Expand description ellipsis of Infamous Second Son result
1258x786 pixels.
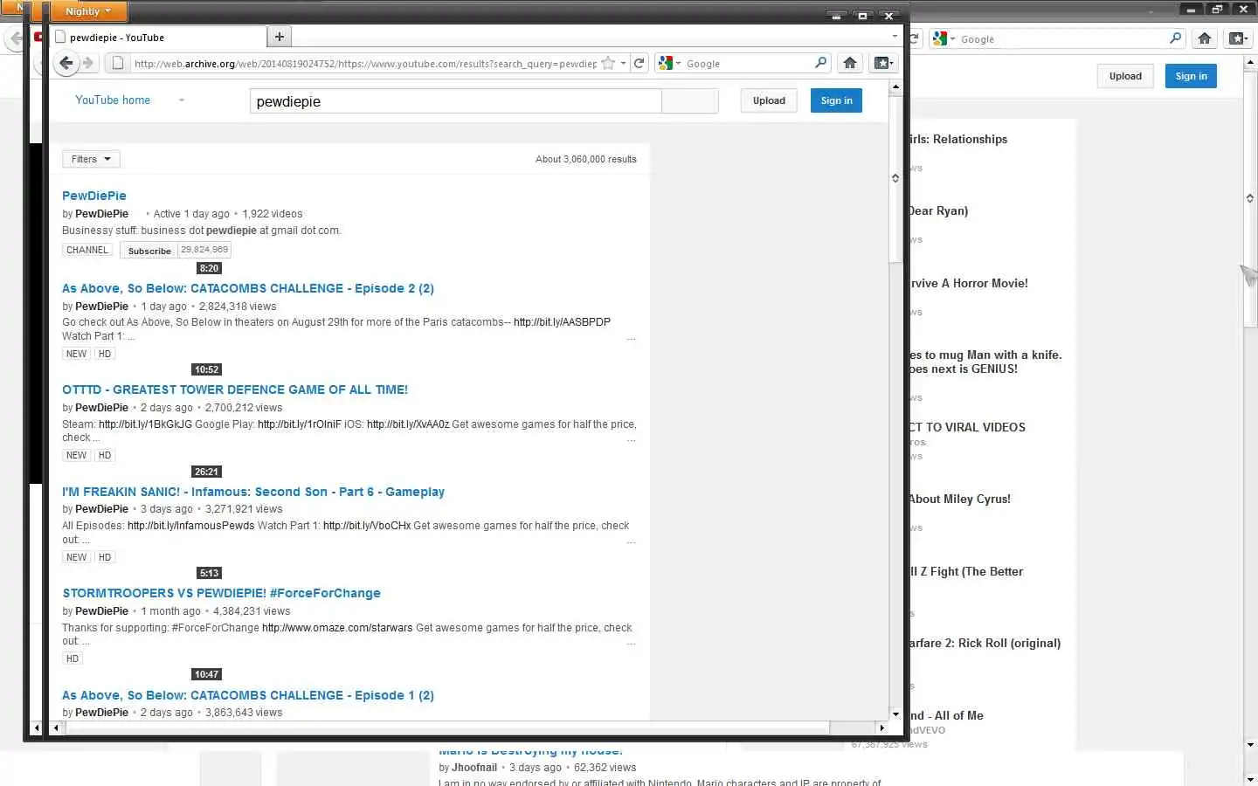click(x=631, y=541)
